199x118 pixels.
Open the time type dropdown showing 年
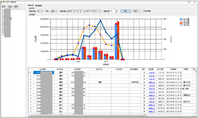[40, 11]
